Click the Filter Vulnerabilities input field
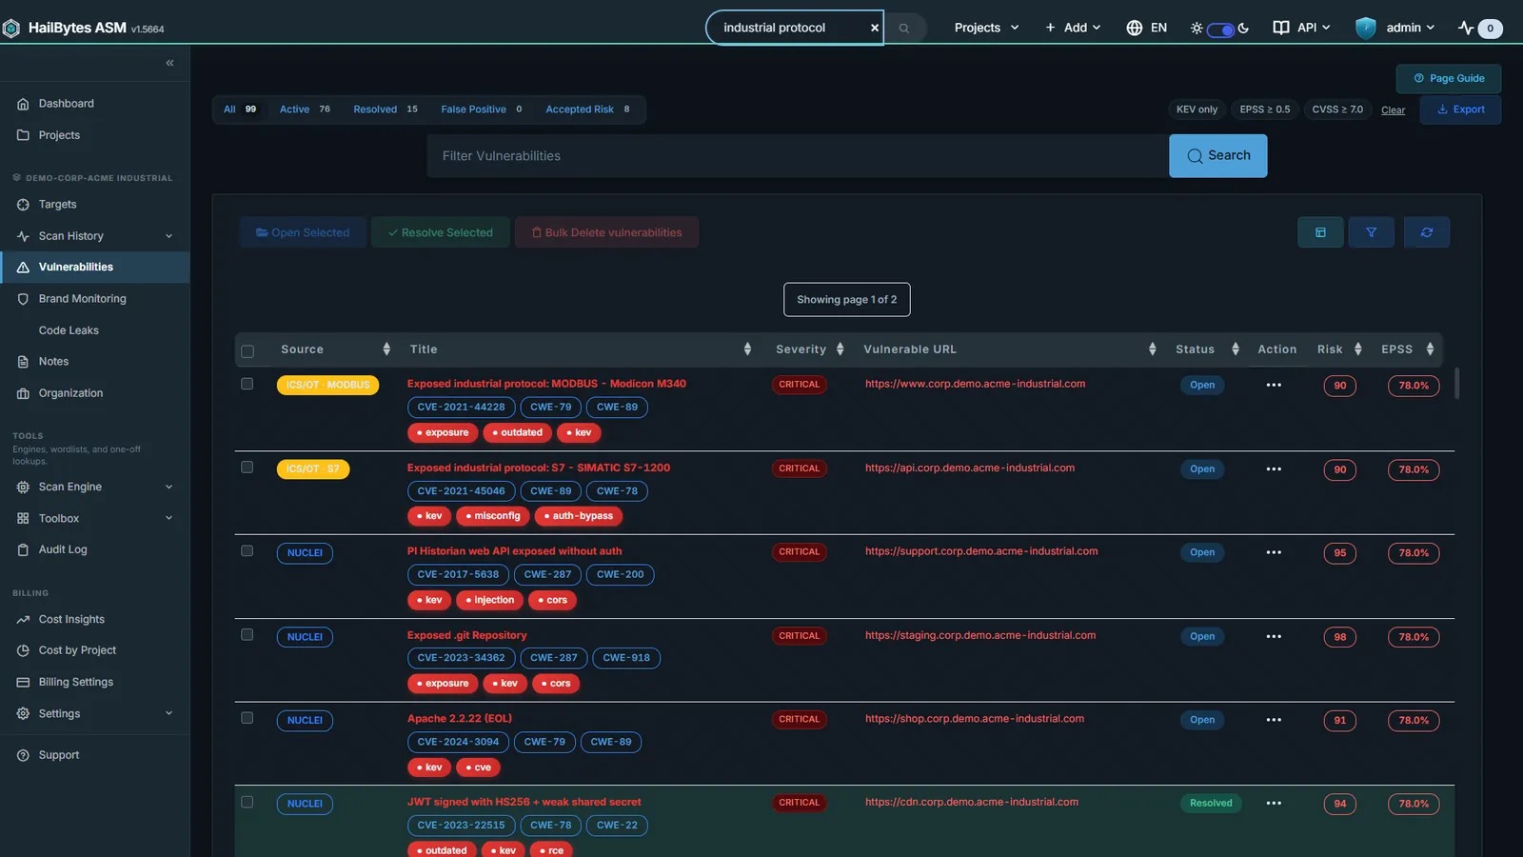The image size is (1523, 857). pyautogui.click(x=798, y=155)
